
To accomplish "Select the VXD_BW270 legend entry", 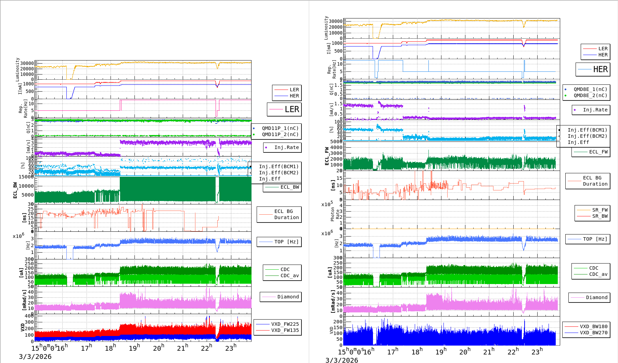I will [593, 333].
